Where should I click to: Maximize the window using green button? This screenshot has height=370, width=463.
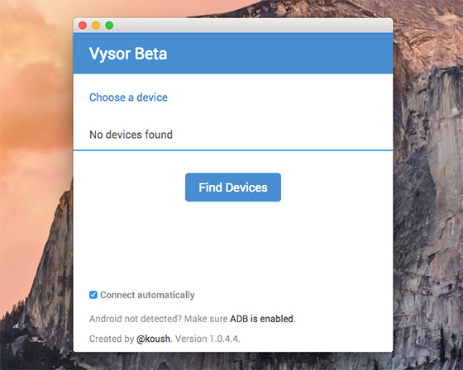coord(109,26)
